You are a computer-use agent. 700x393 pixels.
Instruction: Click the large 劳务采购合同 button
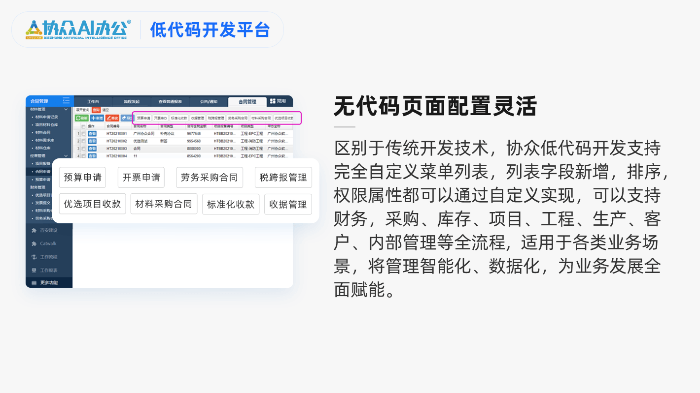click(x=210, y=178)
